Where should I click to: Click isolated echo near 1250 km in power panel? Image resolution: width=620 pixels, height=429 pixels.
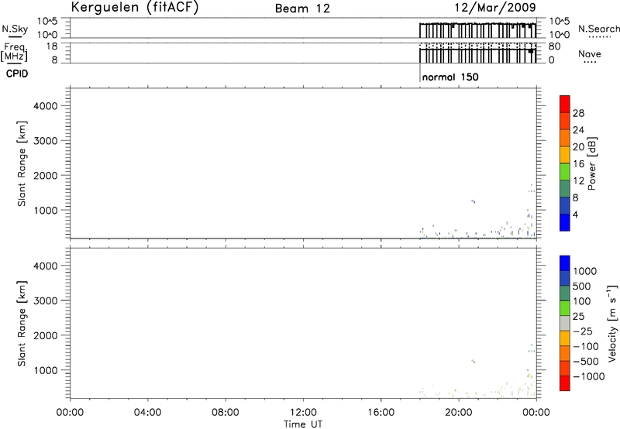pyautogui.click(x=473, y=201)
